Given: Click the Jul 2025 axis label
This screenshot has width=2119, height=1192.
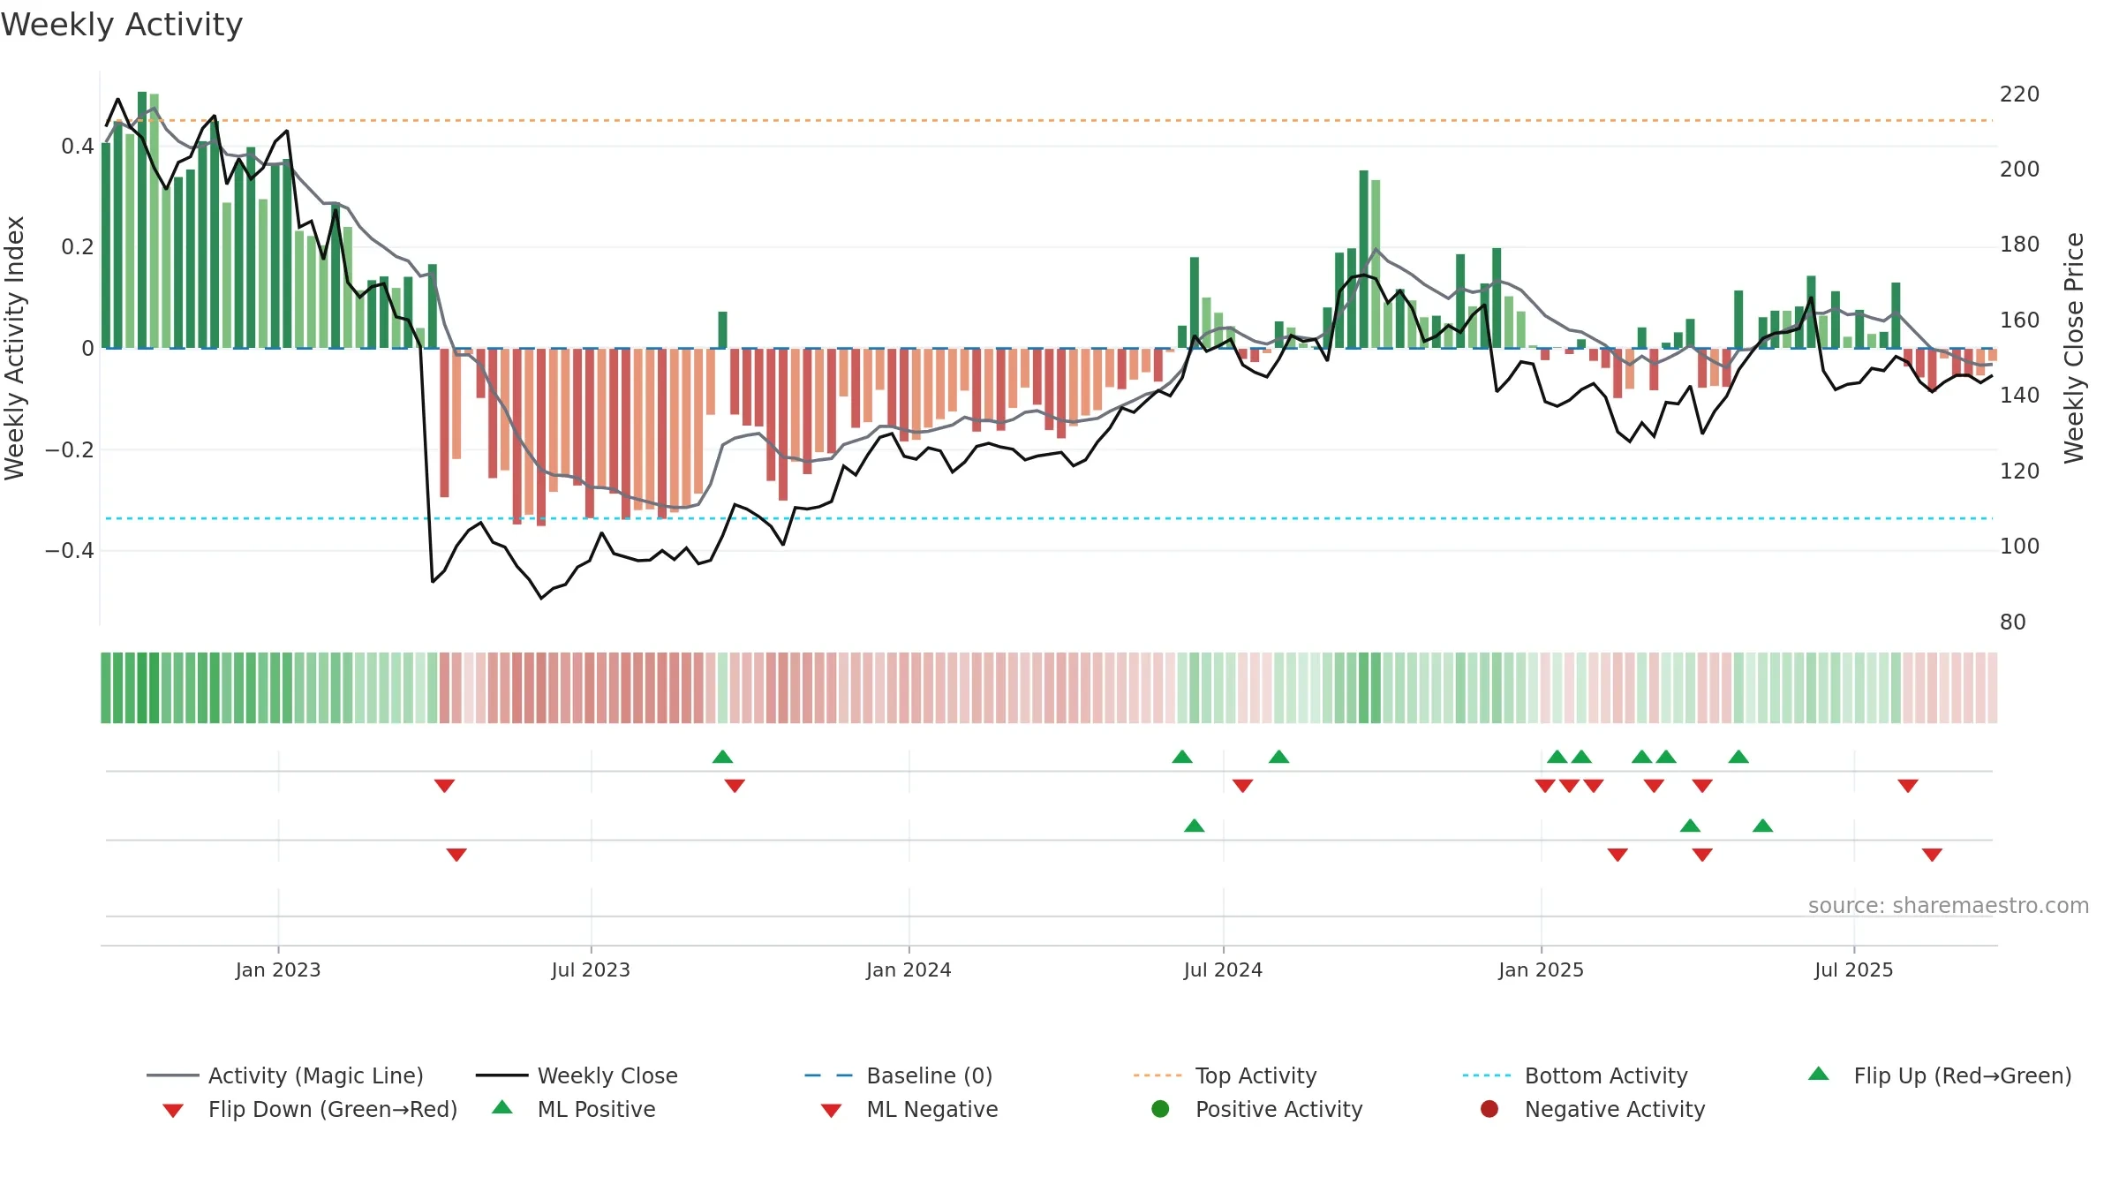Looking at the screenshot, I should (1854, 970).
